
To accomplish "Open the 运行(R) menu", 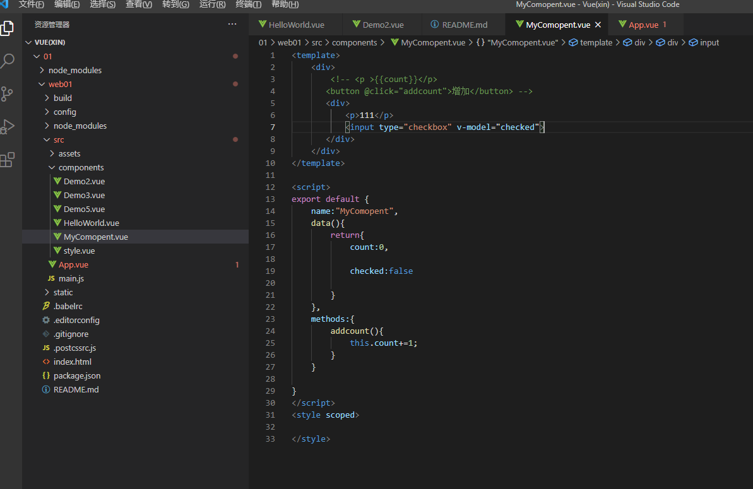I will coord(212,4).
